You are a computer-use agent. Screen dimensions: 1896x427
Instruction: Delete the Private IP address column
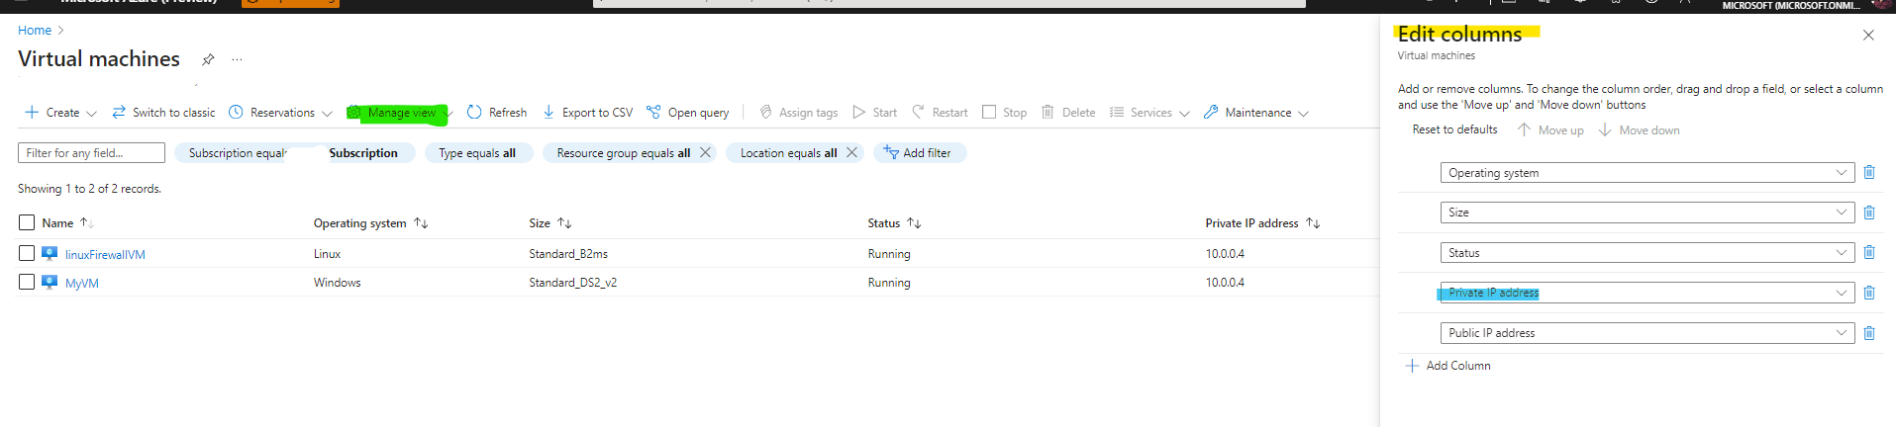tap(1869, 293)
